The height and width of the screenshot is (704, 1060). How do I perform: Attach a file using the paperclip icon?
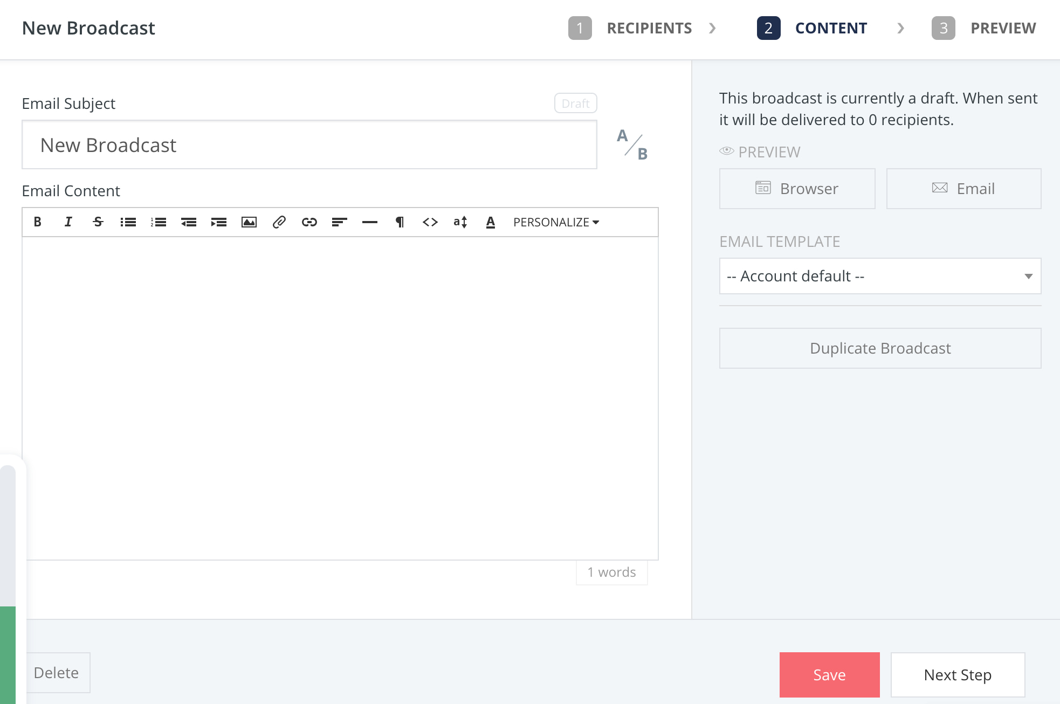[x=279, y=222]
